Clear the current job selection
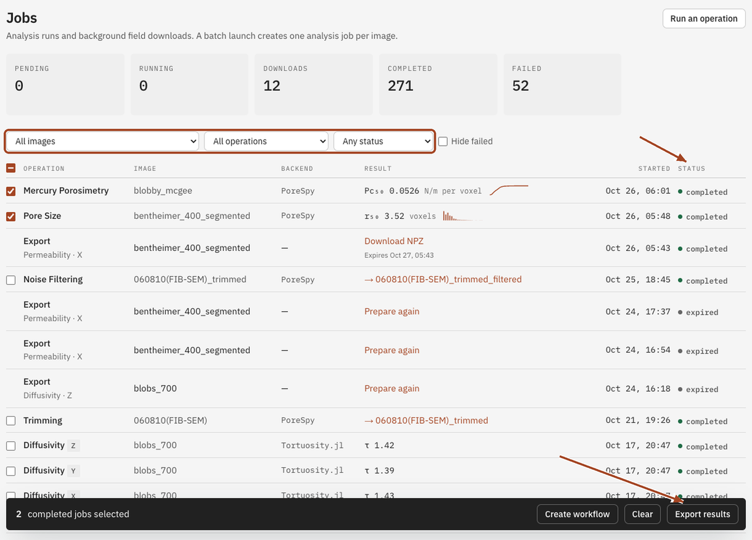 tap(642, 514)
